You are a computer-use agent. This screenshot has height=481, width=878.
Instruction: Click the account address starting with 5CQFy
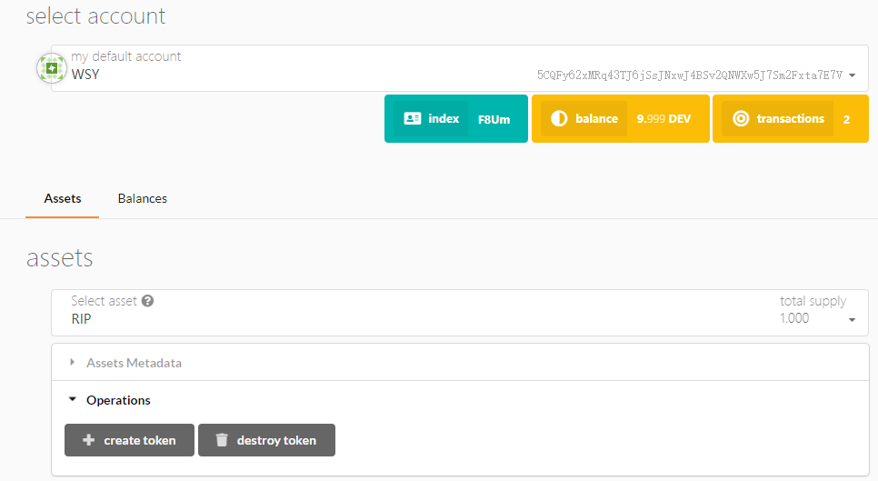689,75
